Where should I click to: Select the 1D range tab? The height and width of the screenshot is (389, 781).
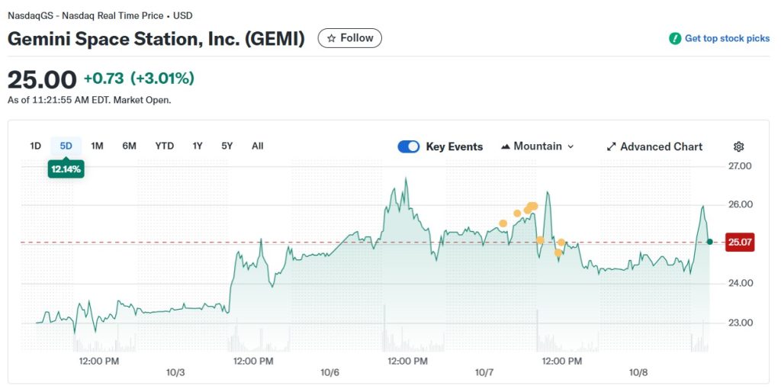click(35, 146)
